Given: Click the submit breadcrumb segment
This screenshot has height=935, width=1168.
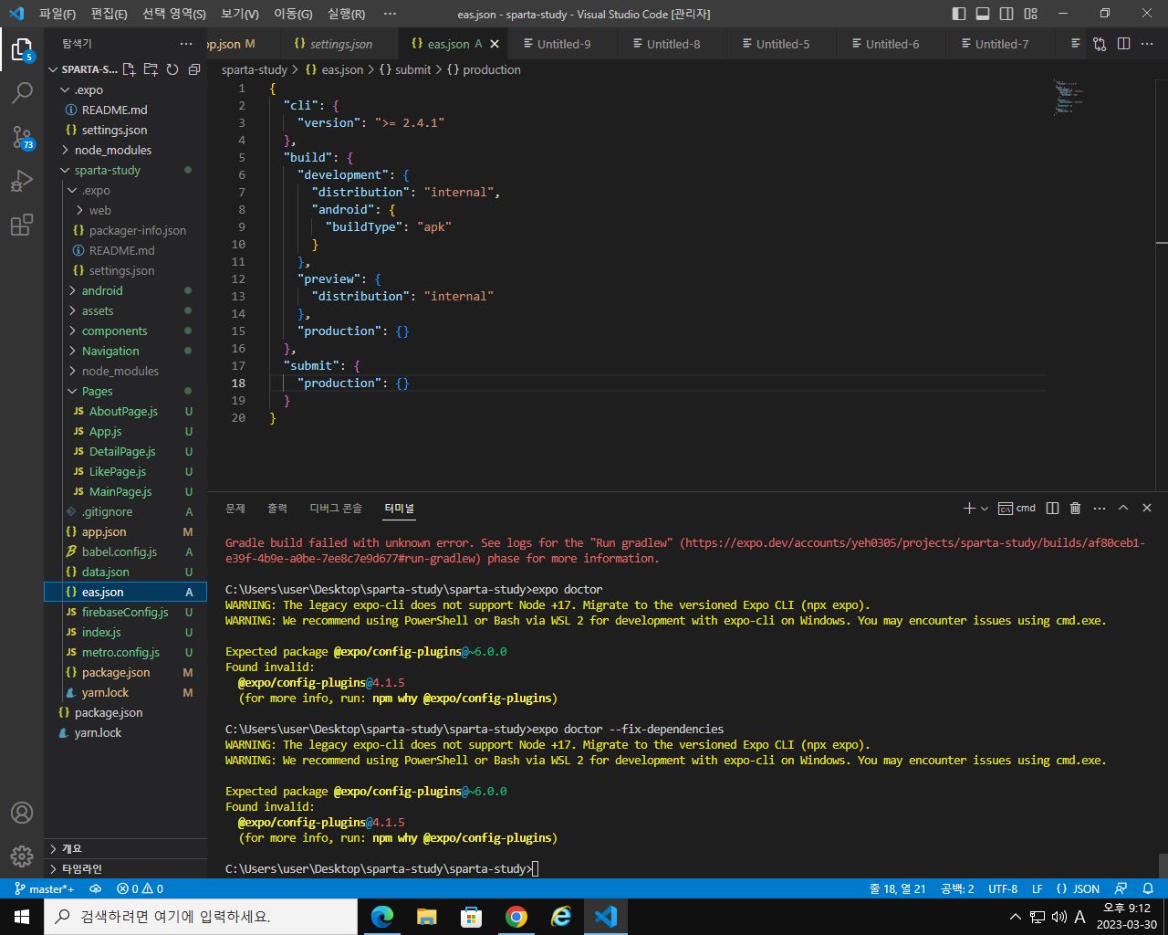Looking at the screenshot, I should coord(404,69).
